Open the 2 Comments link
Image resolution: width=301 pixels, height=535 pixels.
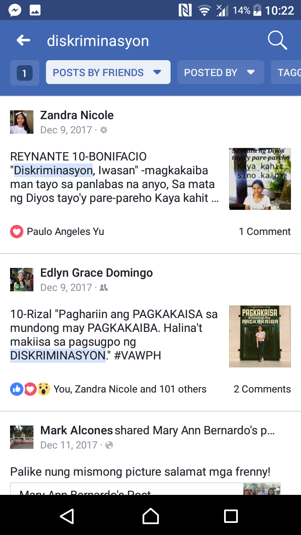[262, 389]
